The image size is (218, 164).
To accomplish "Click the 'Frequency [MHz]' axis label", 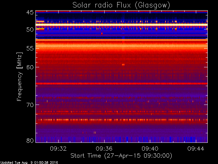I will pyautogui.click(x=19, y=77).
